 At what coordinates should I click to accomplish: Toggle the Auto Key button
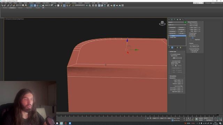201,118
